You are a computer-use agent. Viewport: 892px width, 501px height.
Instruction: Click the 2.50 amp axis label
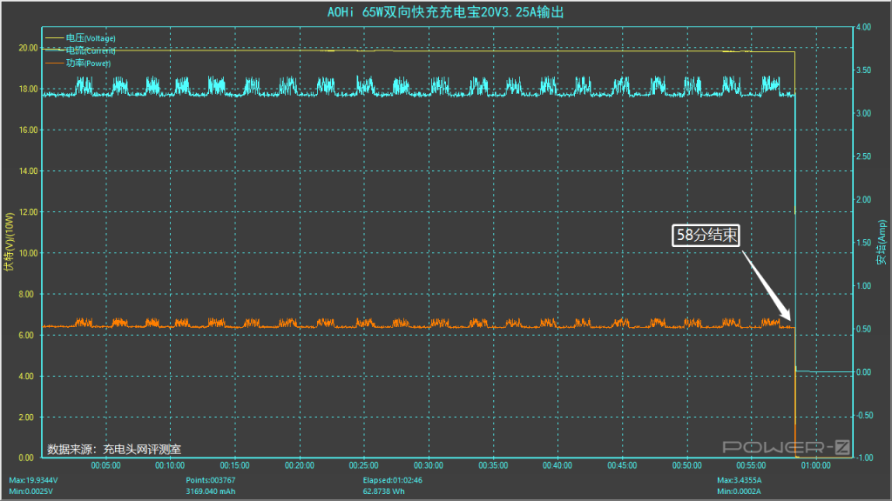click(x=863, y=157)
